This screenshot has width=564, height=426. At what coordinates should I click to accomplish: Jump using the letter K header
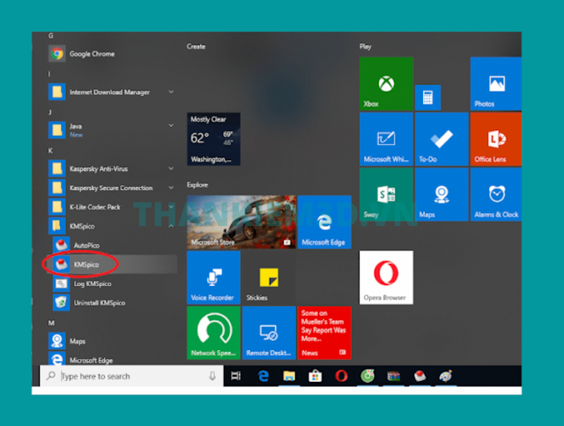click(x=50, y=151)
